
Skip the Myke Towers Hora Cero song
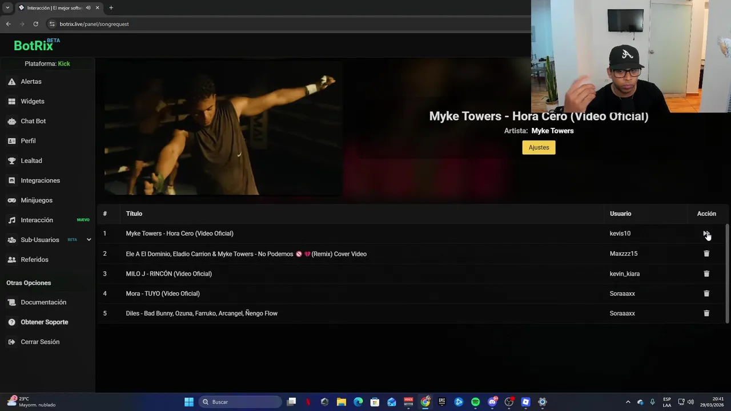coord(706,233)
